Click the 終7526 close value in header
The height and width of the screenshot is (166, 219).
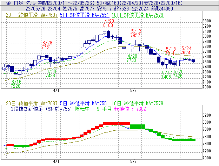point(121,9)
